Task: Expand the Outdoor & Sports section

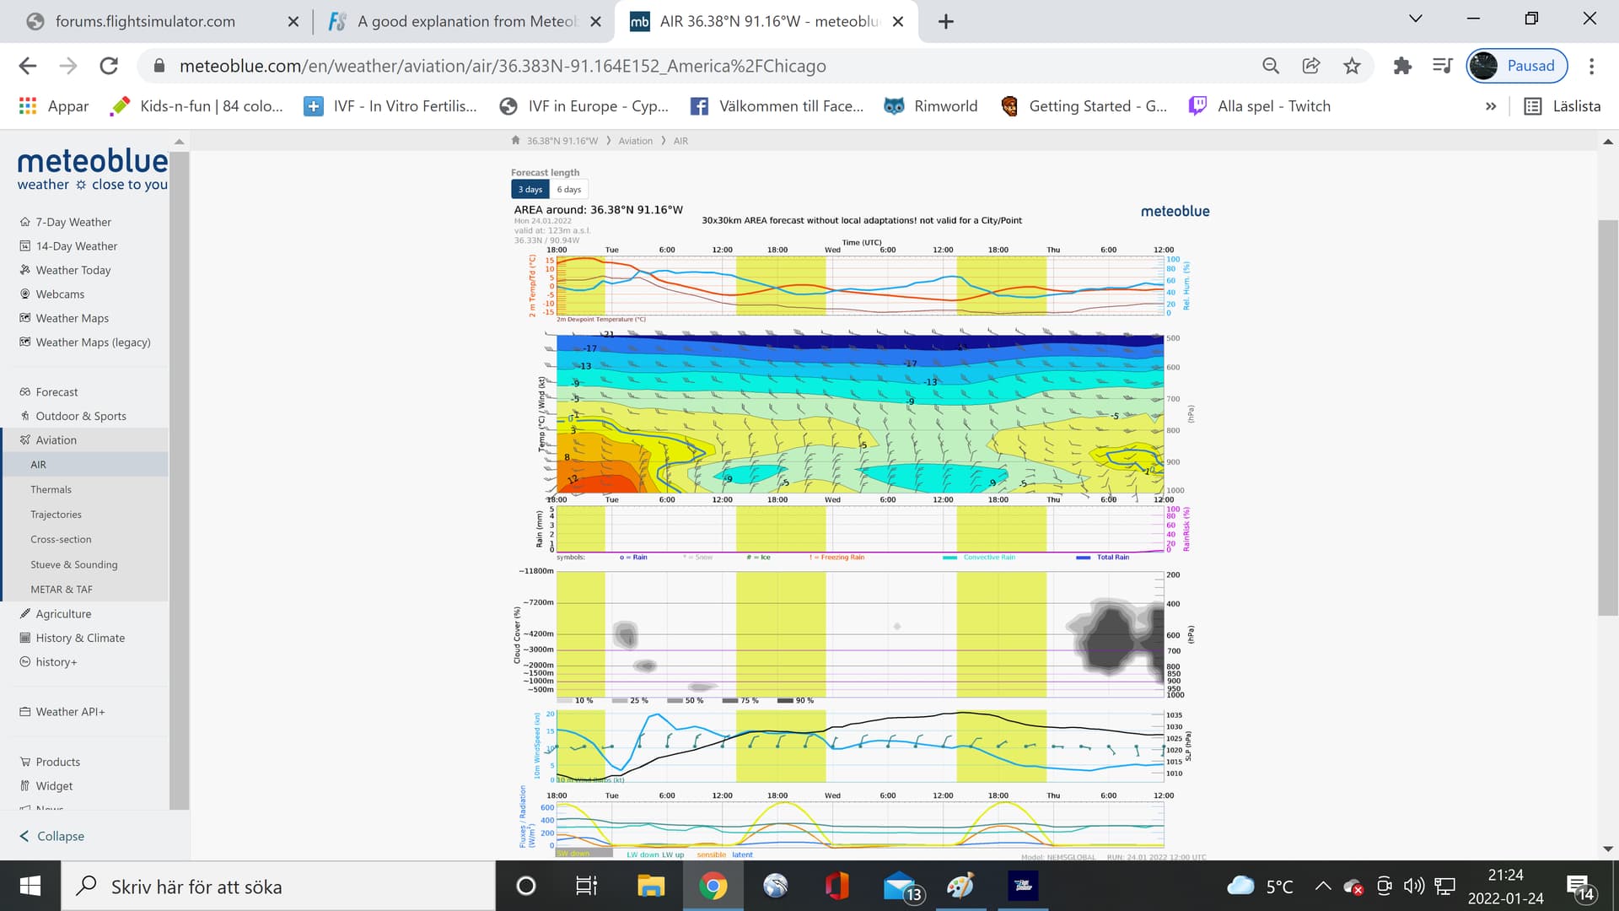Action: pos(80,415)
